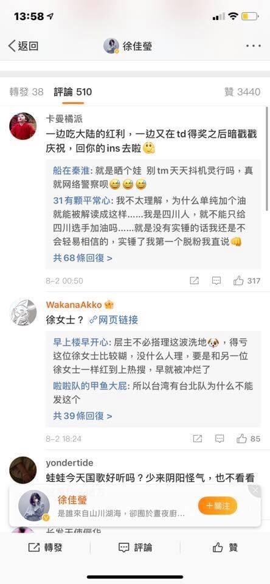Tap repost icon on WakanaAkko's comment
This screenshot has height=584, width=270.
198,439
